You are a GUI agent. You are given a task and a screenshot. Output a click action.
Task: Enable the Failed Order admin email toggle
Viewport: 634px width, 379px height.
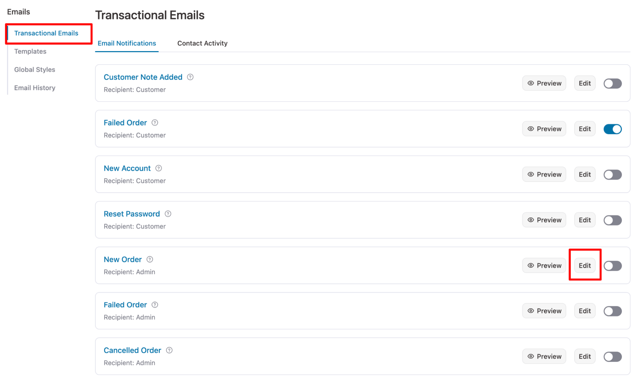612,311
